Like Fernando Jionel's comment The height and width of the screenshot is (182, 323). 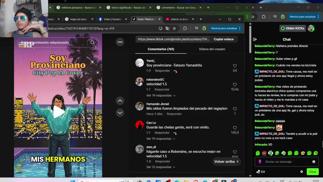235,109
